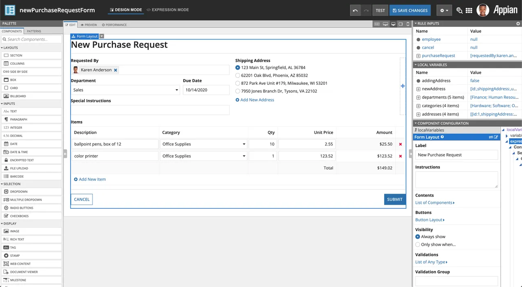Remove the ballpoint pens item row

click(x=400, y=144)
